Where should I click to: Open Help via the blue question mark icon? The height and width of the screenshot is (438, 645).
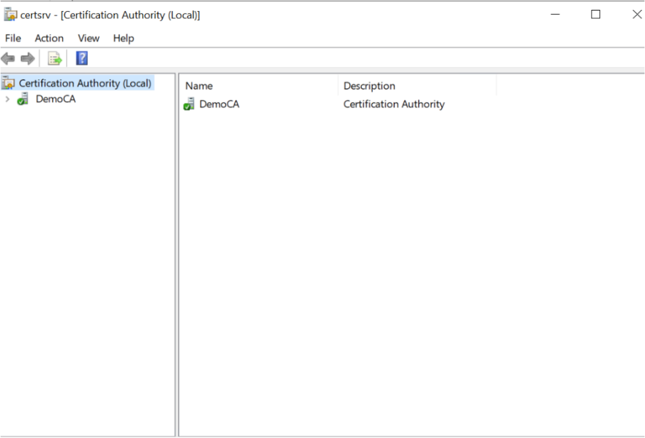click(x=82, y=59)
